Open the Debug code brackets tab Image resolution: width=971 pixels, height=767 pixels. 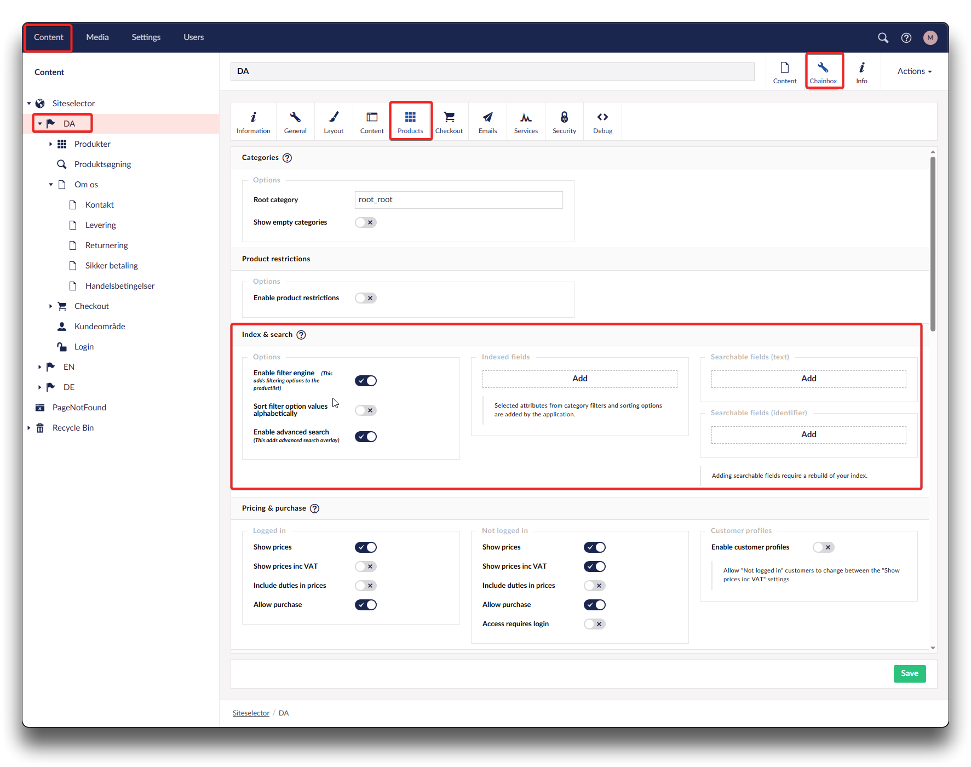coord(602,122)
